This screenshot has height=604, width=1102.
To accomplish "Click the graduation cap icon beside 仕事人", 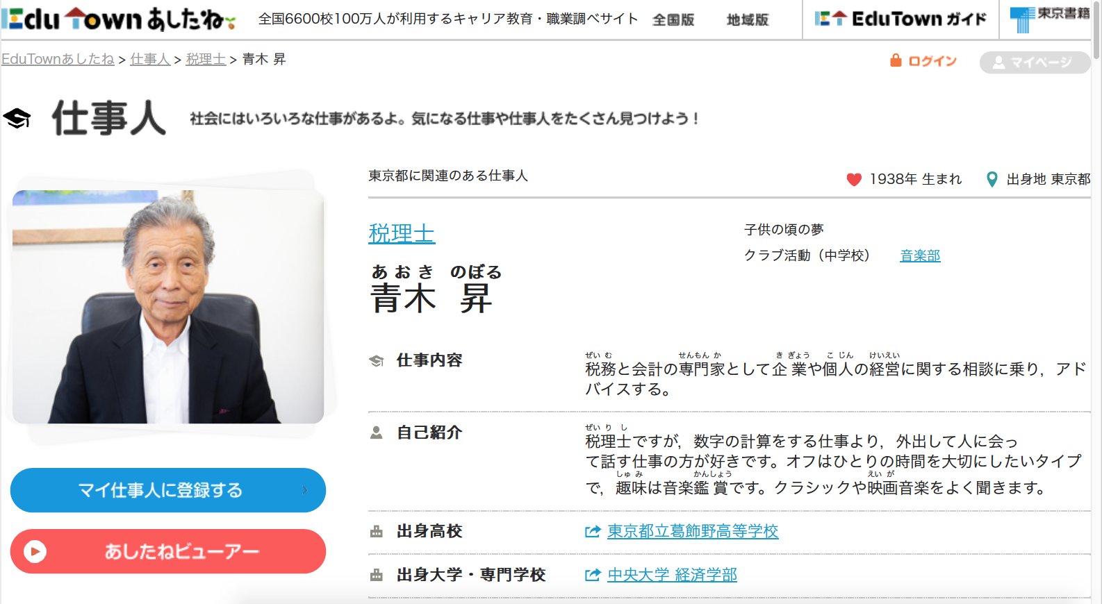I will (x=17, y=119).
